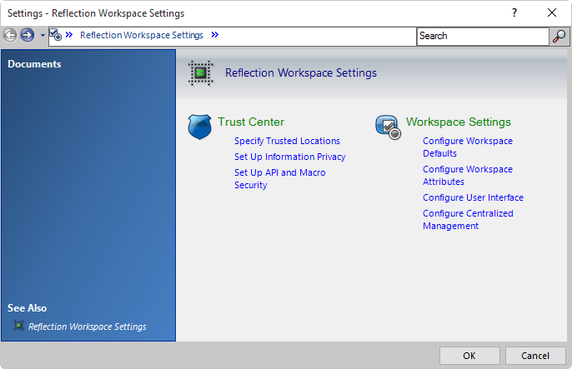572x369 pixels.
Task: Click the Workspace Settings checkbox-gear icon
Action: click(388, 127)
